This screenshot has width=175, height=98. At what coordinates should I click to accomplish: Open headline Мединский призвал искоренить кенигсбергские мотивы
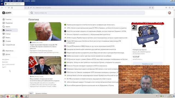coord(95,53)
